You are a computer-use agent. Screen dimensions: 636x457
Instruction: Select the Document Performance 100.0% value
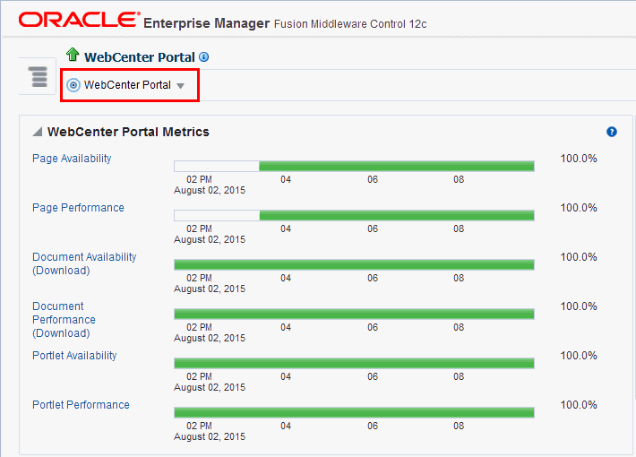(x=579, y=306)
